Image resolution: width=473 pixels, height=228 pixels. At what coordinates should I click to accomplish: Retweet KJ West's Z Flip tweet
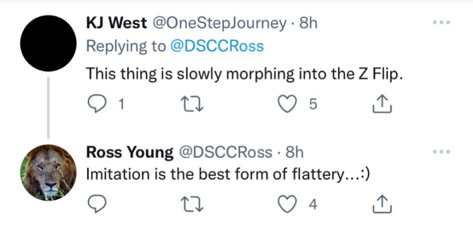(x=192, y=104)
